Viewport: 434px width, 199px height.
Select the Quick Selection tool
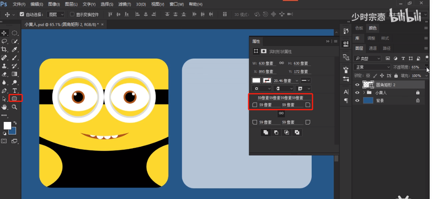(14, 41)
